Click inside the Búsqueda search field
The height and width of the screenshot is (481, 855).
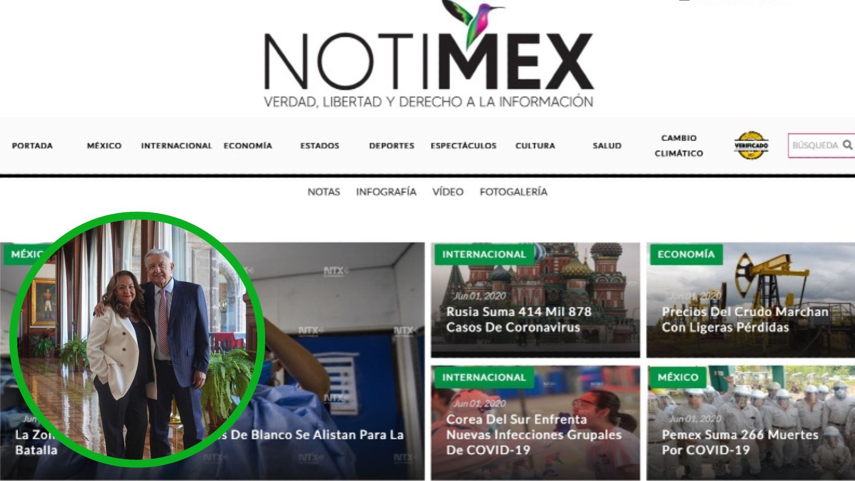click(x=821, y=145)
